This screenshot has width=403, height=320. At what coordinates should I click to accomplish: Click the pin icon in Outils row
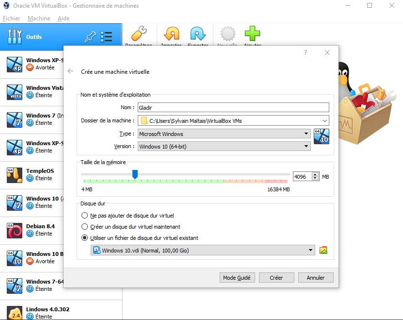pos(91,37)
